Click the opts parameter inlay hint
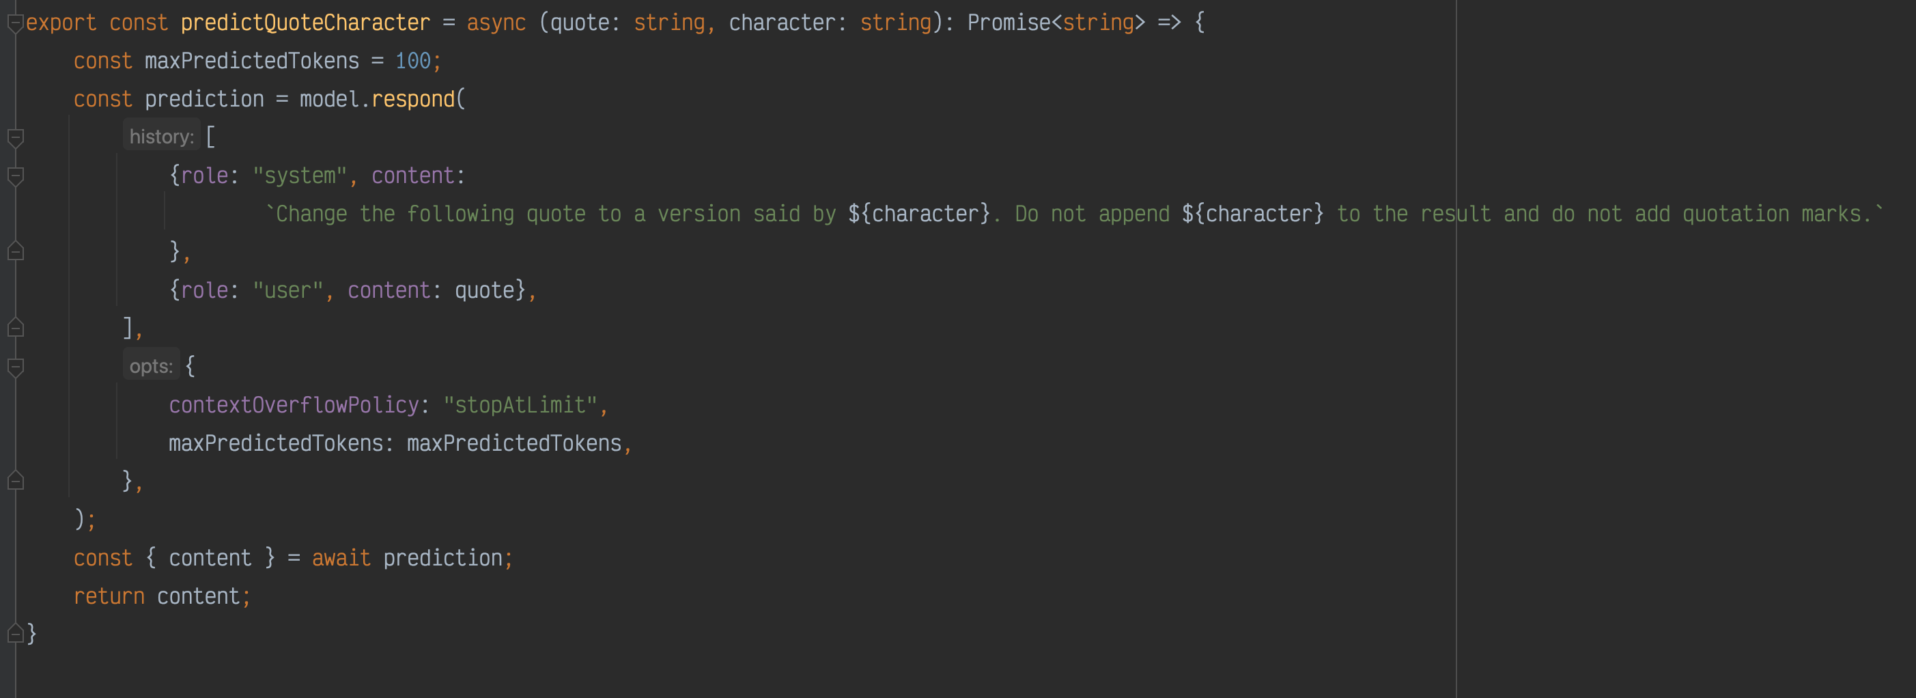Screen dimensions: 1916x698 point(151,365)
